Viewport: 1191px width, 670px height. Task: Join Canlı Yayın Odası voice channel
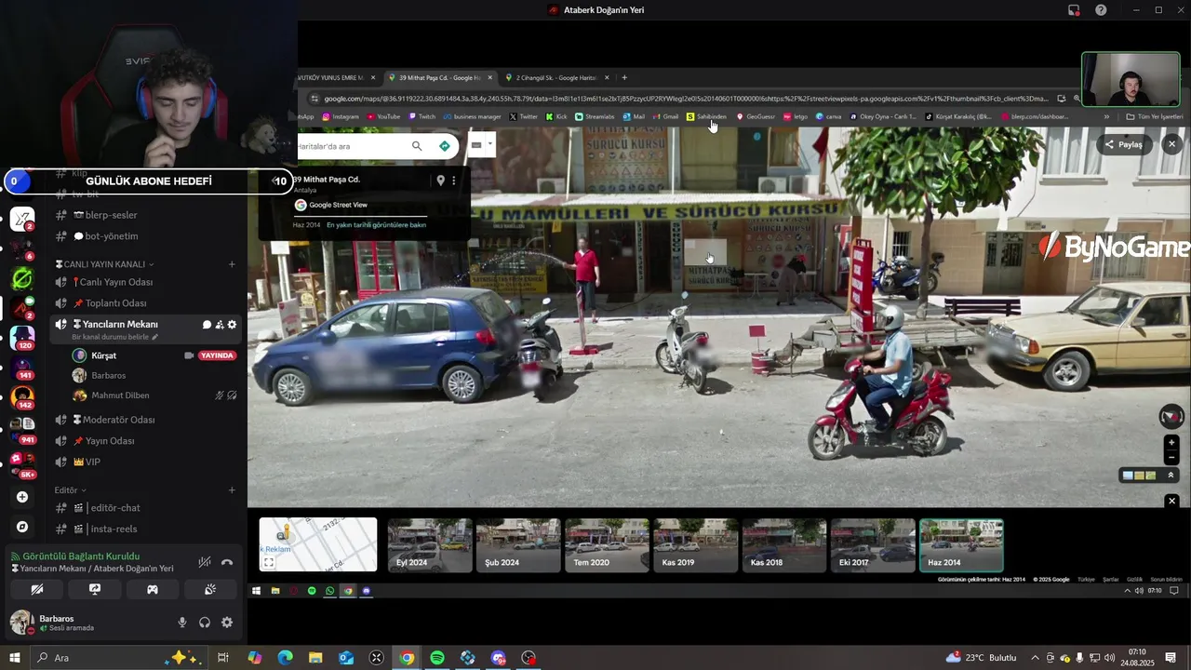[145, 282]
